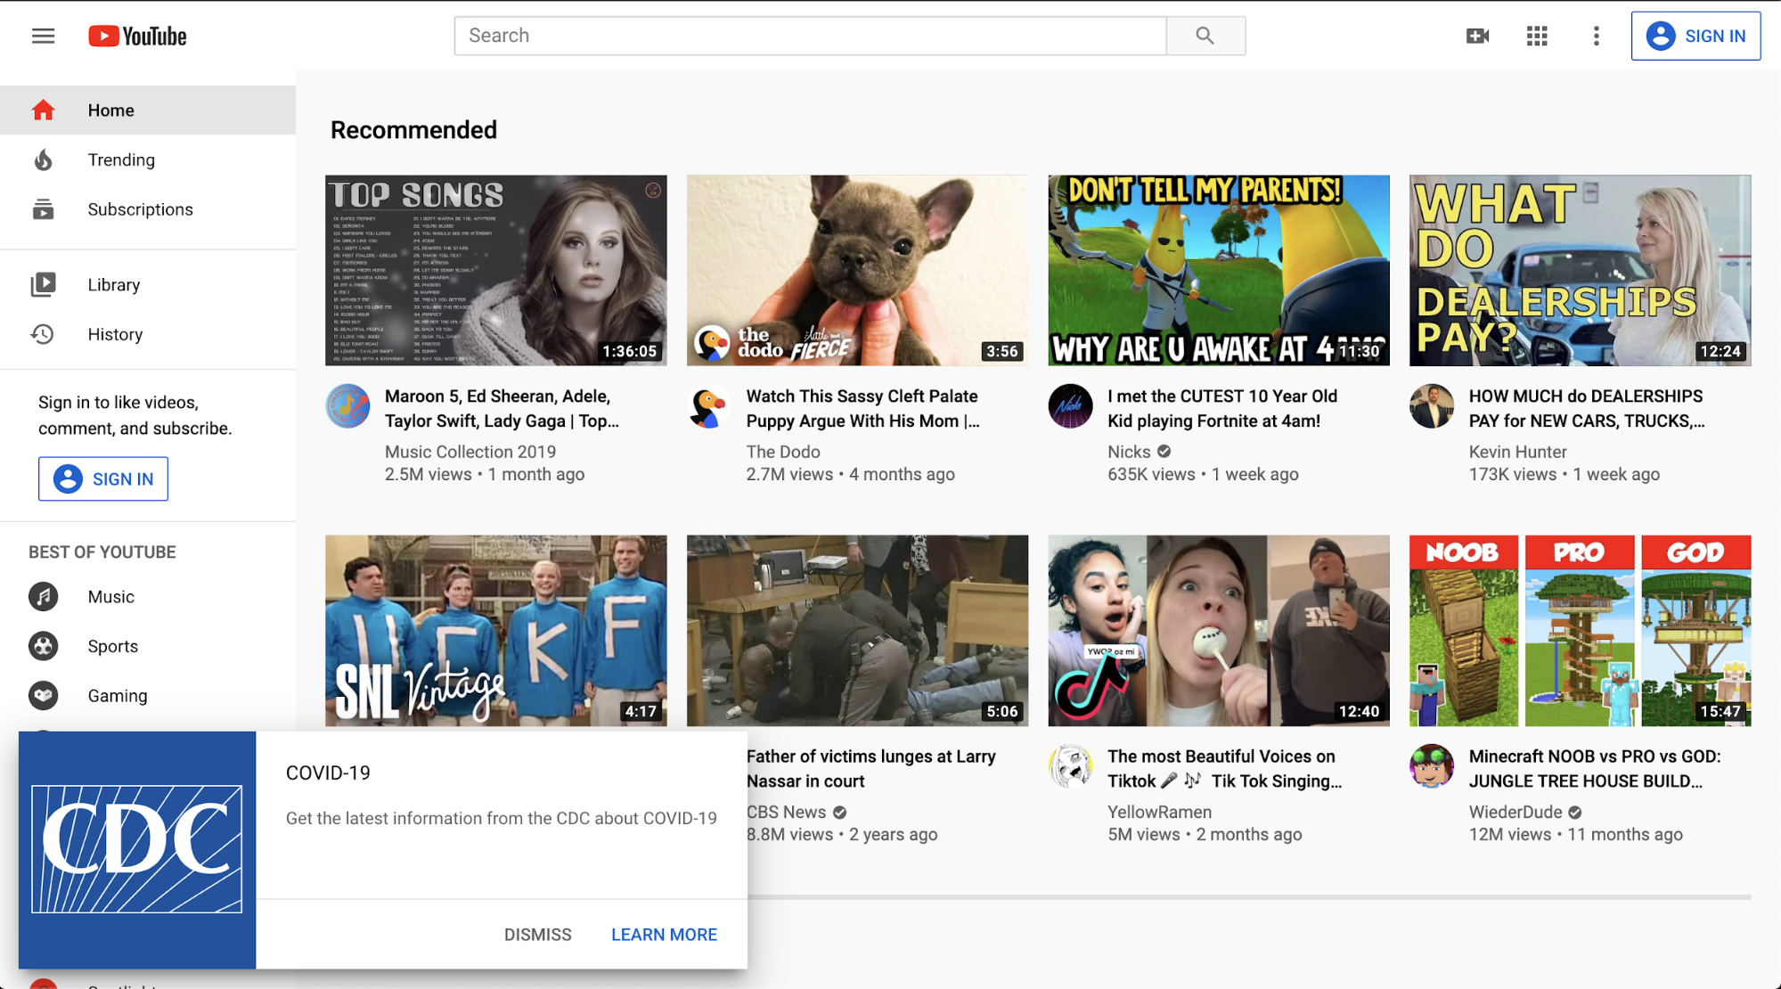Go to Trending in sidebar
The image size is (1781, 989).
click(148, 159)
